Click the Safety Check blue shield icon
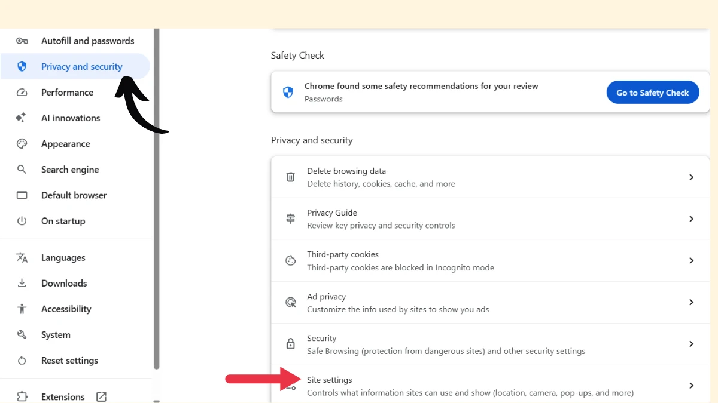Screen dimensions: 718x403 point(288,92)
